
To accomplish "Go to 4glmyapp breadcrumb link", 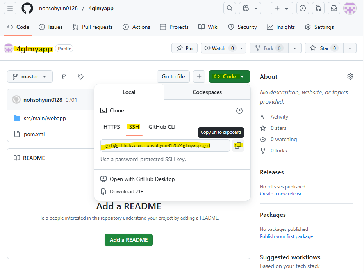I will click(x=101, y=8).
